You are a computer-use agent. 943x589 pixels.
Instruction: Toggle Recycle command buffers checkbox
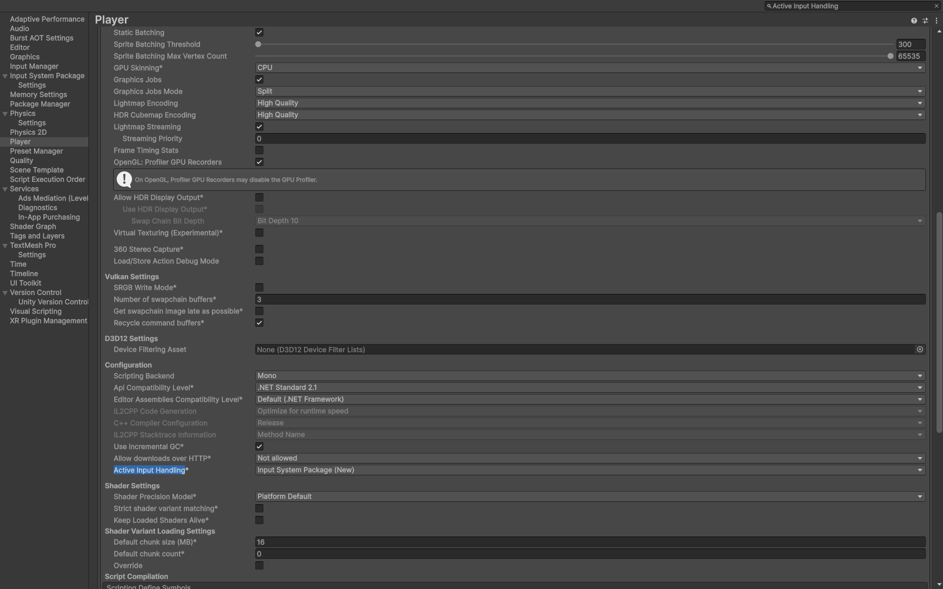click(x=259, y=323)
